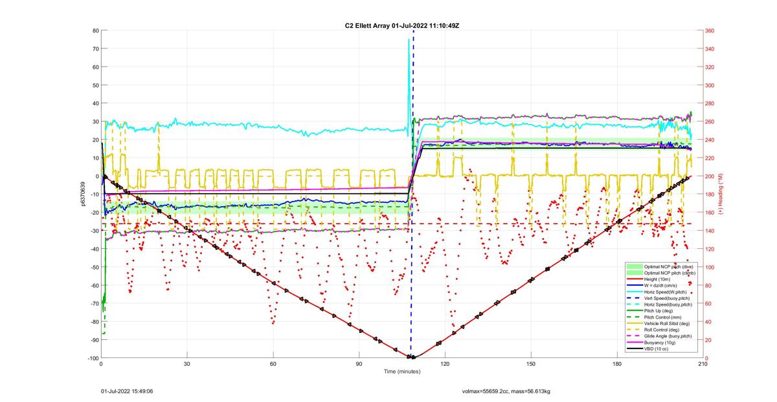Click black legend line sample for VBD (10 cc)
Screen dimensions: 777x402
[x=635, y=349]
